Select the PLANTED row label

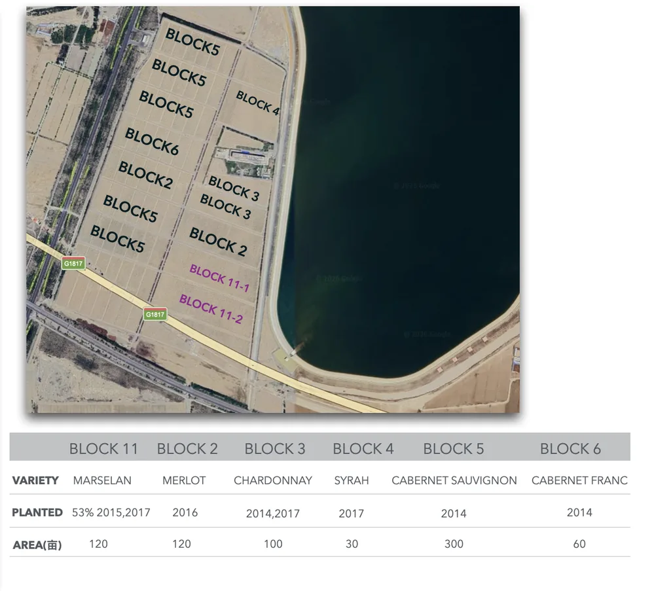pos(37,512)
